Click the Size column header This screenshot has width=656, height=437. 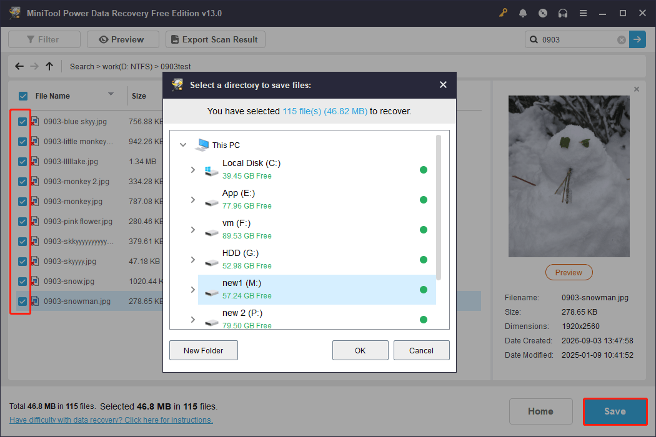139,96
